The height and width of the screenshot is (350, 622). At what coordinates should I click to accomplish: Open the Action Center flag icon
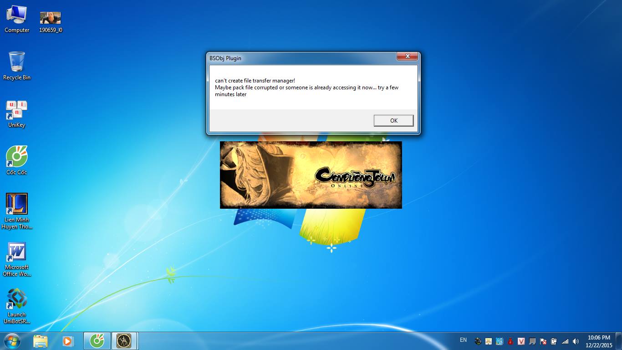[543, 341]
